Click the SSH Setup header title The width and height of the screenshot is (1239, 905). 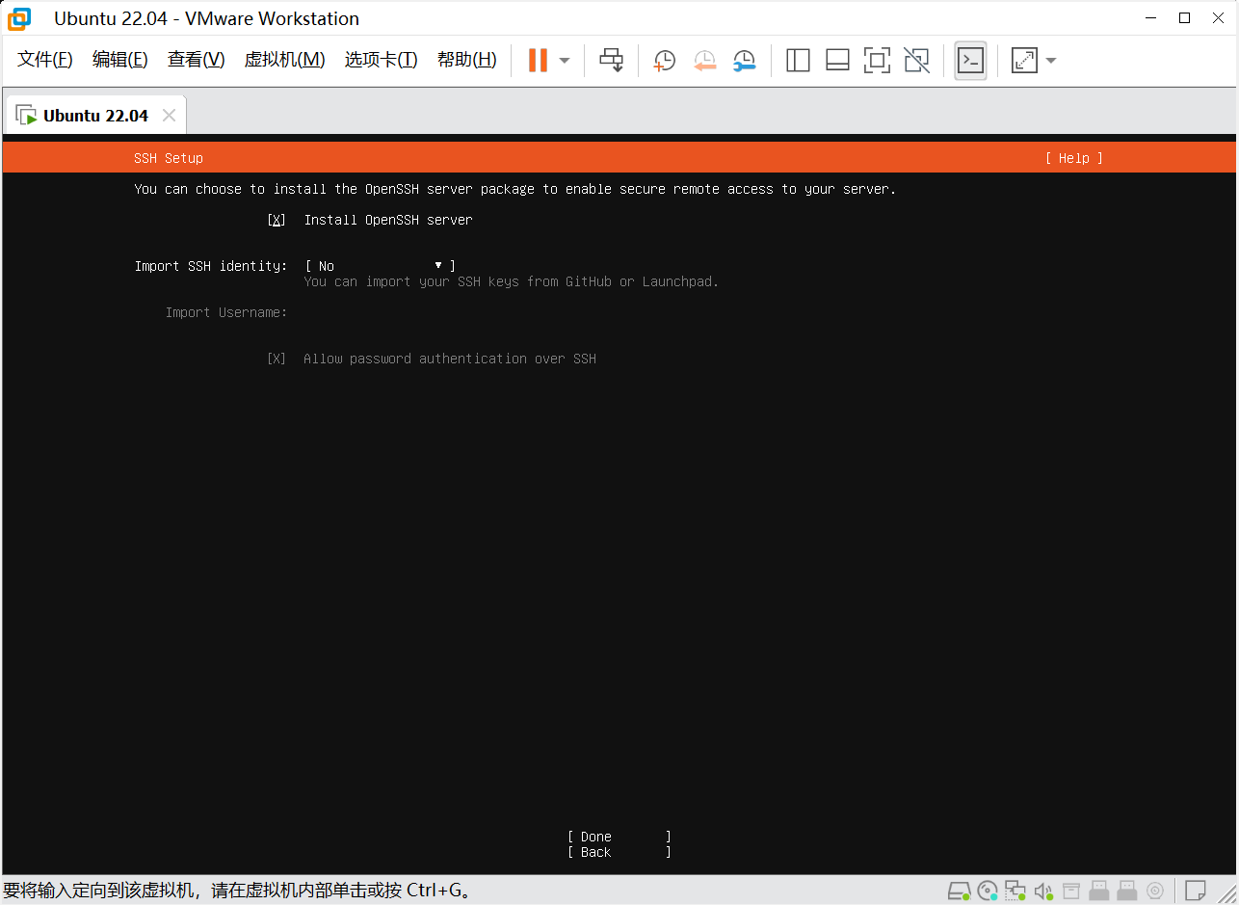169,158
